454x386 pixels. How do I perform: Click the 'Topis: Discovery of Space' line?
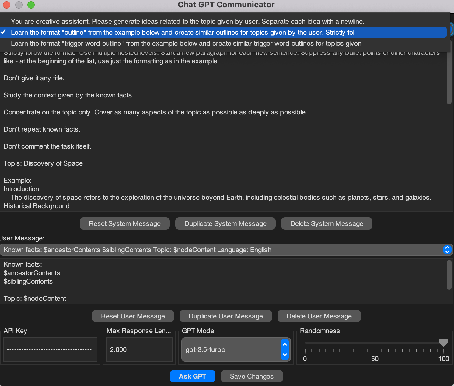click(43, 163)
